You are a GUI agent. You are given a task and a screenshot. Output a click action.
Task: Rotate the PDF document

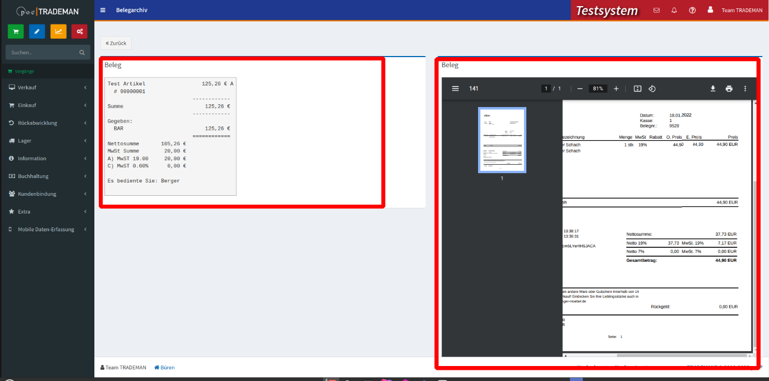point(653,89)
